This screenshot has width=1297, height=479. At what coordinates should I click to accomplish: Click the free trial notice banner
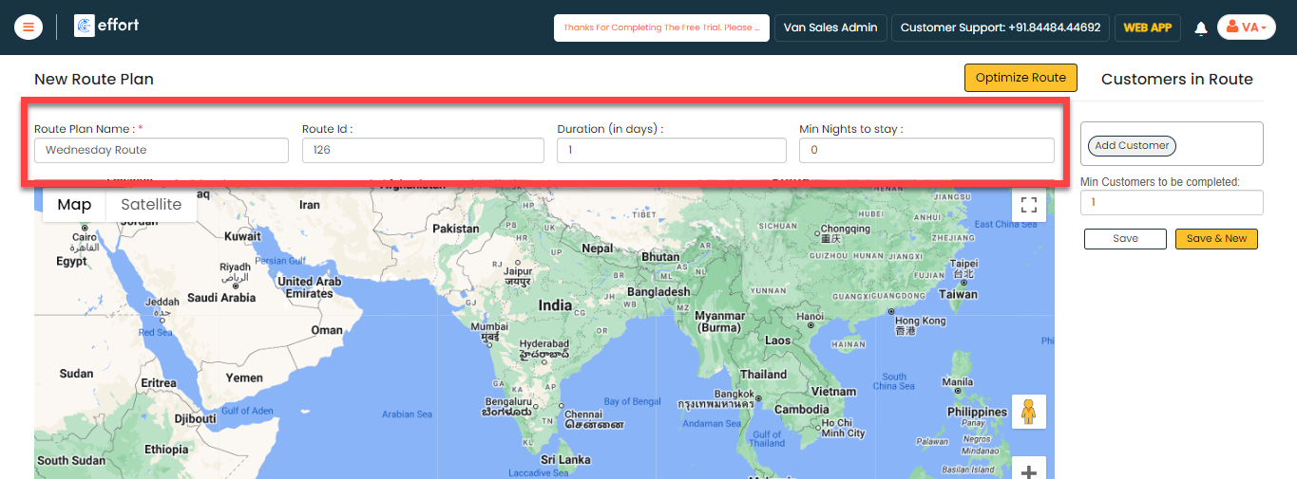coord(661,28)
